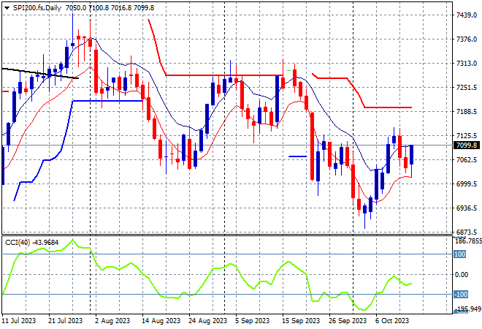Click the 7062.5 price axis label
482x329 pixels.
467,160
